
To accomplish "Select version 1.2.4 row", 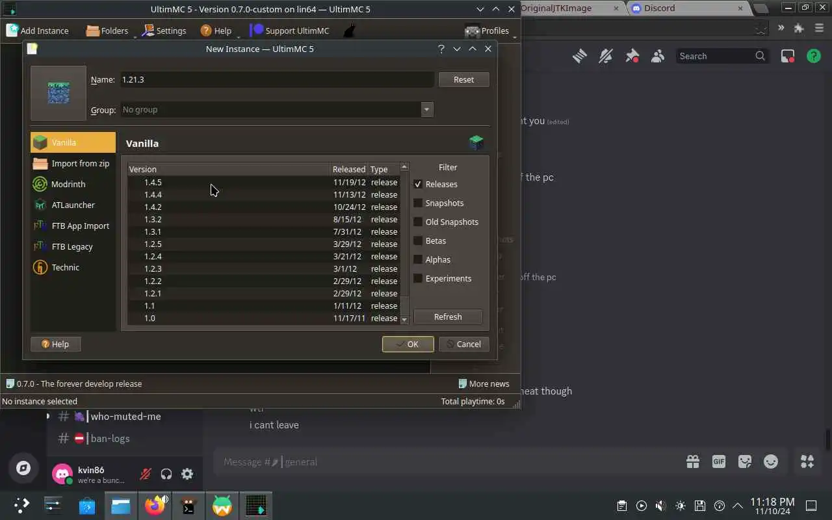I will (263, 256).
